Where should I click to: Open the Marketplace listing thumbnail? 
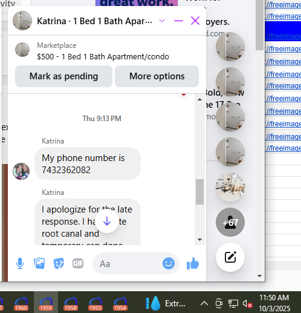coord(22,50)
